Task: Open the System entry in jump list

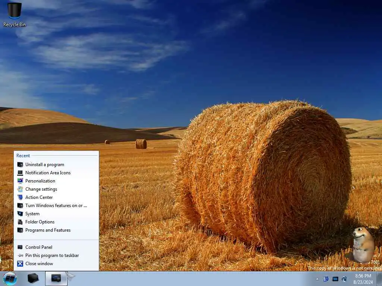Action: [56, 214]
